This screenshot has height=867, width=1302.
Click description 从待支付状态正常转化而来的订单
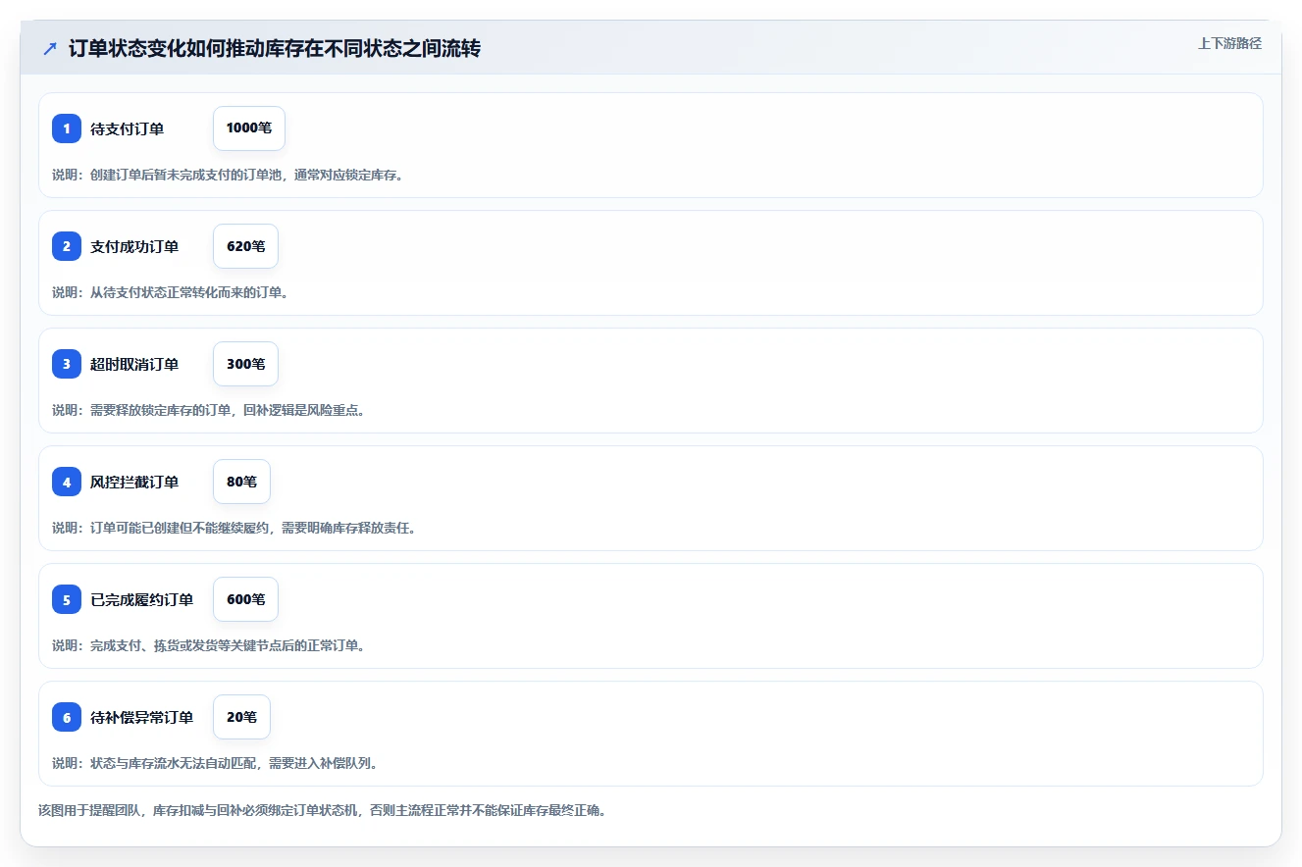point(170,292)
